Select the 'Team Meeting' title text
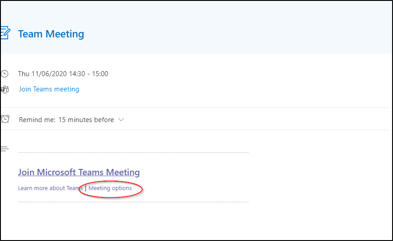 point(51,34)
